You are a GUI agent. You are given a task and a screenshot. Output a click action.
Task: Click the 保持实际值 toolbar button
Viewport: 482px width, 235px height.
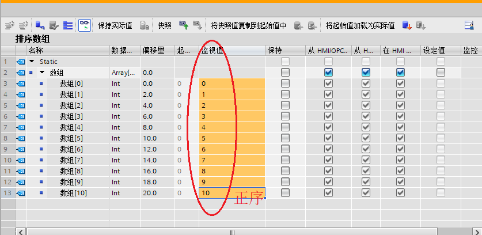(x=115, y=25)
